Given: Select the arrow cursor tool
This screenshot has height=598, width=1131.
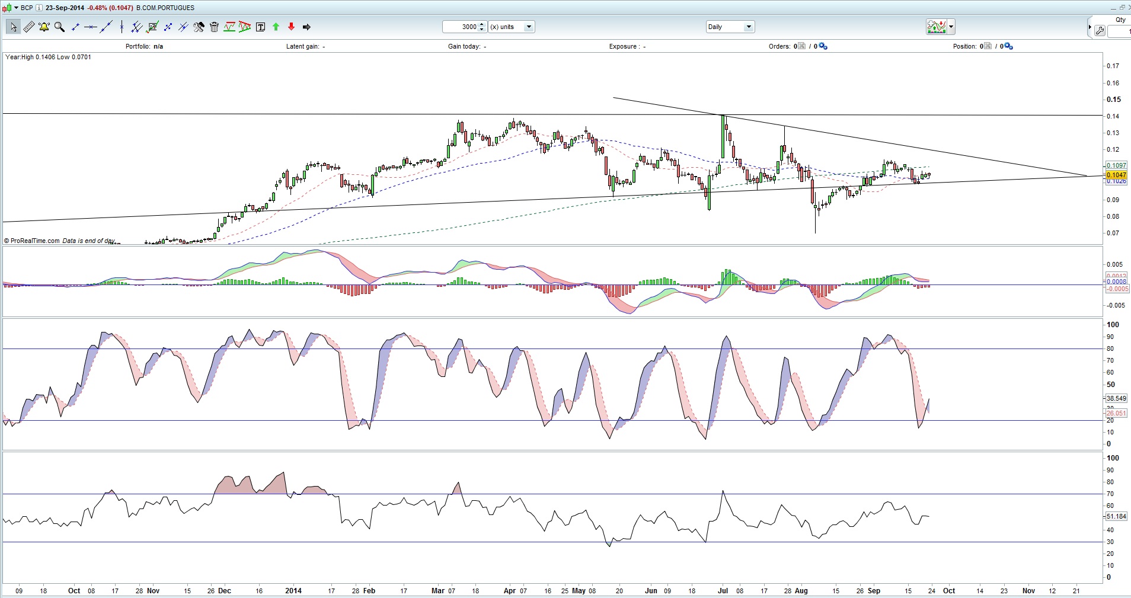Looking at the screenshot, I should pyautogui.click(x=13, y=27).
